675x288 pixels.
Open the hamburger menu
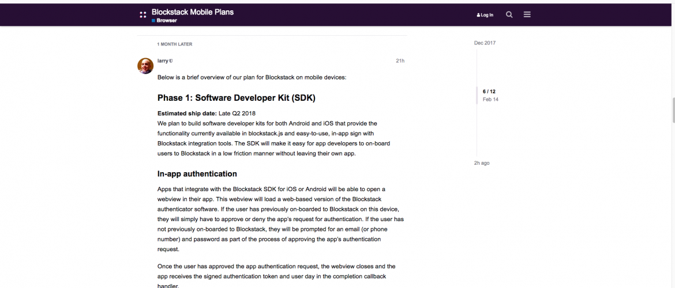[x=527, y=15]
